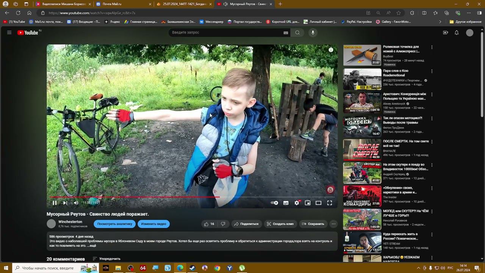Viewport: 485px width, 273px height.
Task: Enable miniplayer mode
Action: [308, 203]
